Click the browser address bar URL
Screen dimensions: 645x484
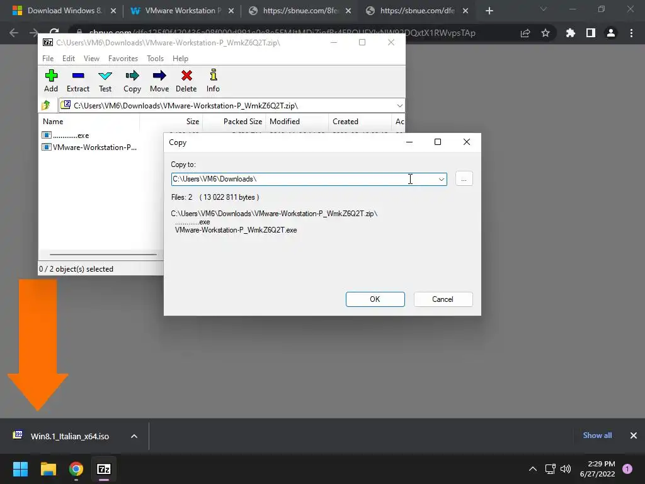click(x=282, y=33)
